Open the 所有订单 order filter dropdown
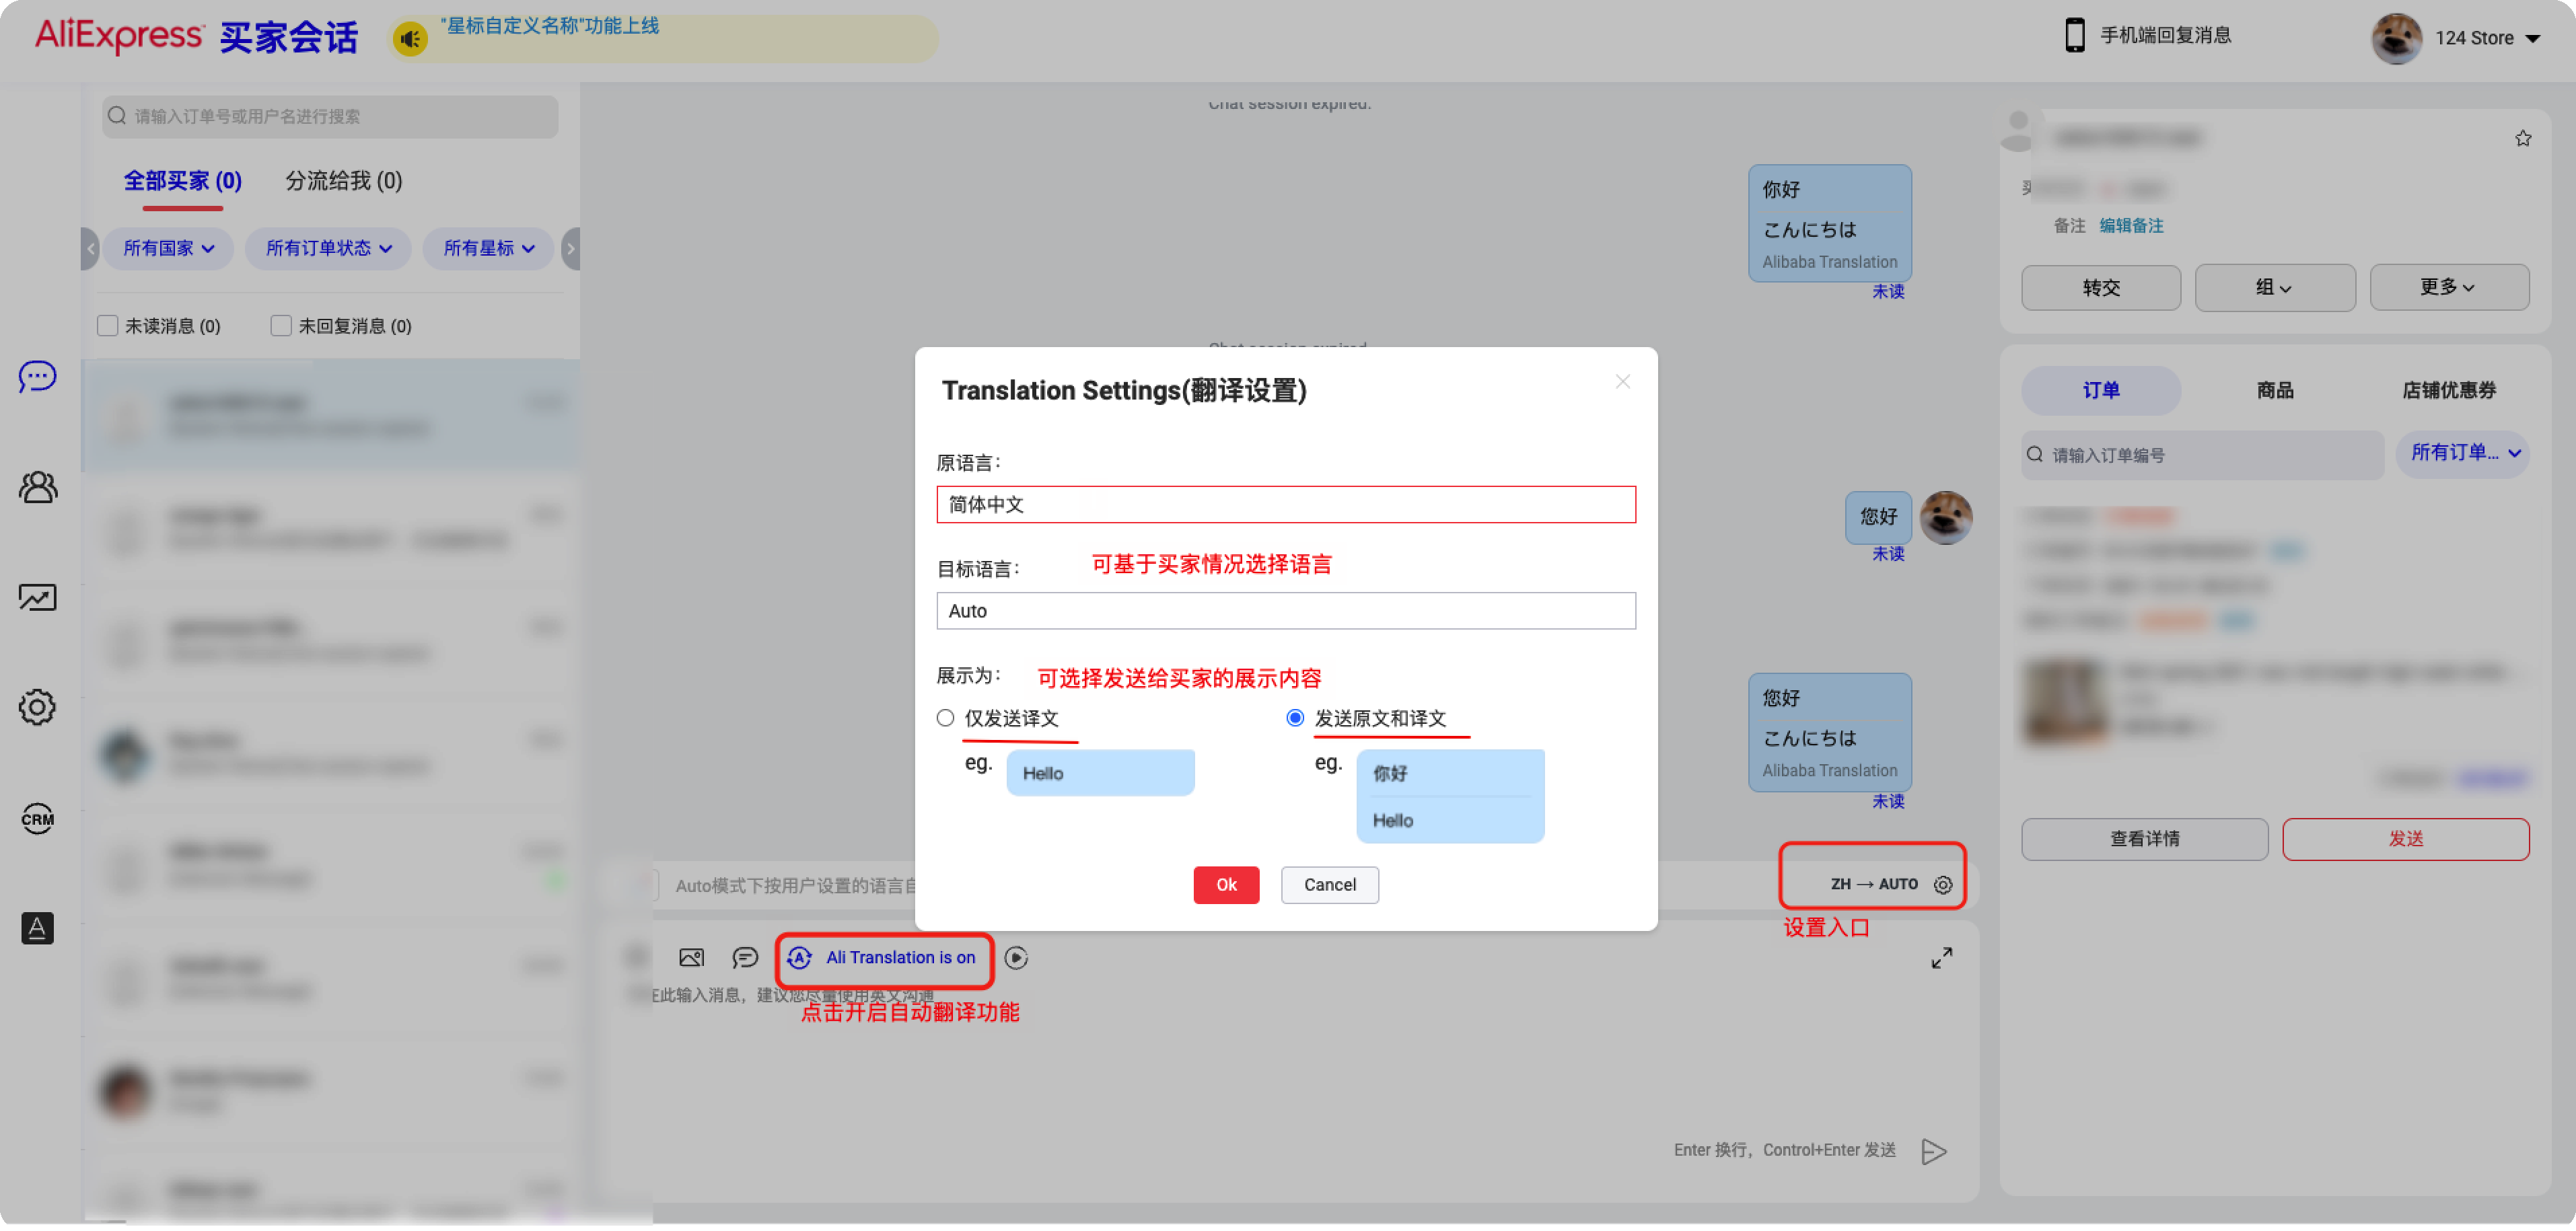 tap(2463, 454)
